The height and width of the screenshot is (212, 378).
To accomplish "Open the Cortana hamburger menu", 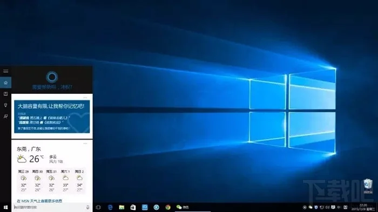I will tap(5, 71).
